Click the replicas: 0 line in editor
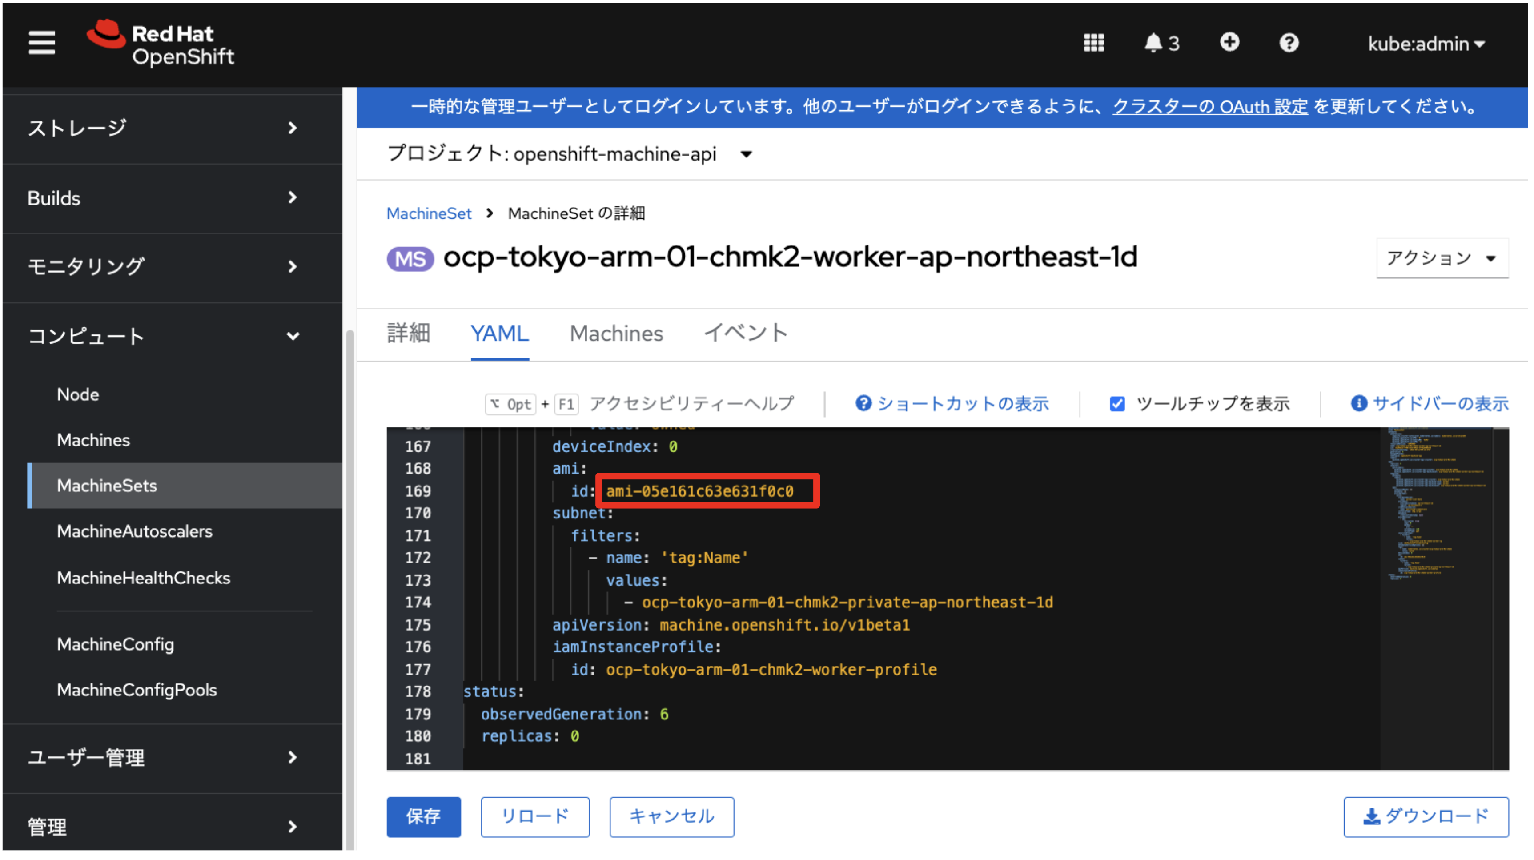 point(530,737)
